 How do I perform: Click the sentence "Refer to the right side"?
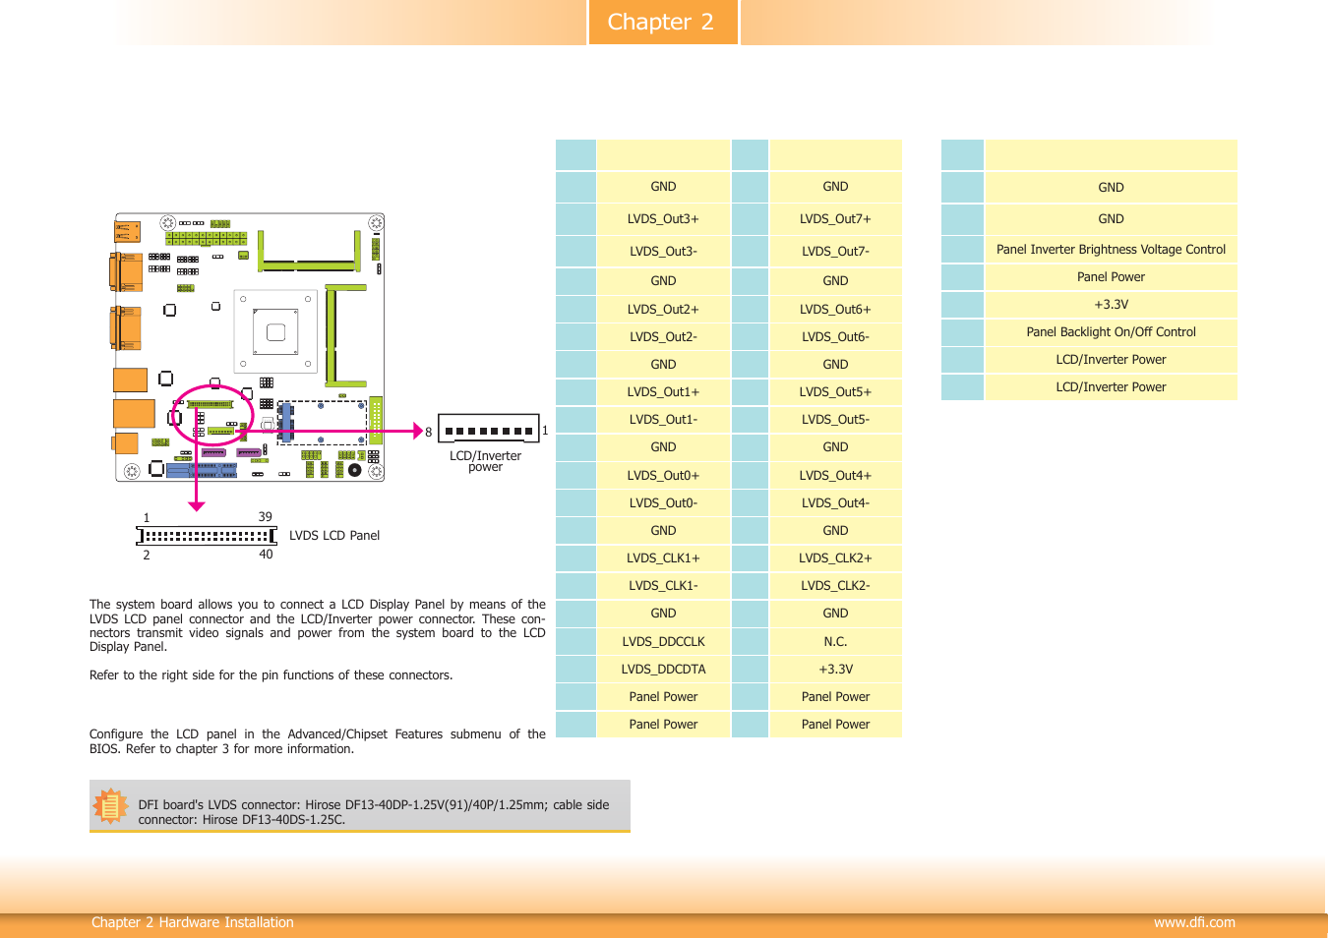pyautogui.click(x=271, y=675)
